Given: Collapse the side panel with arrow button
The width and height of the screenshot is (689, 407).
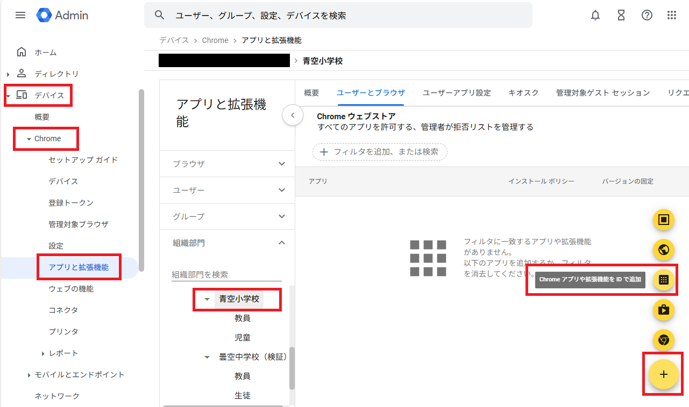Looking at the screenshot, I should coord(293,115).
